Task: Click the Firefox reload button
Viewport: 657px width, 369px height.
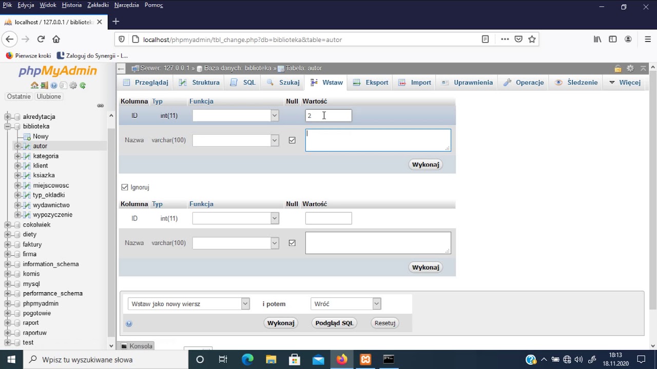Action: click(41, 39)
